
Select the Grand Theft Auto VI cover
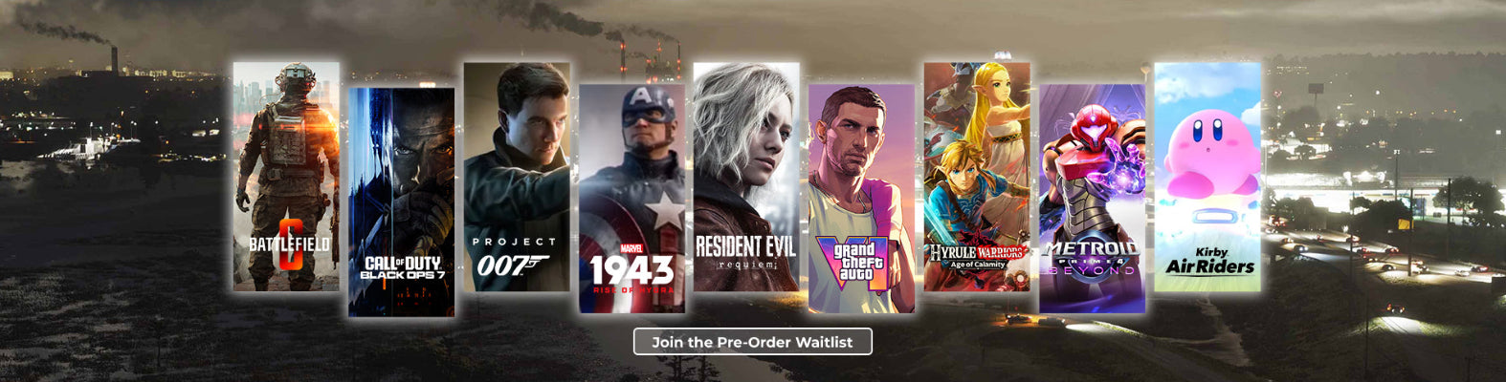tap(861, 199)
